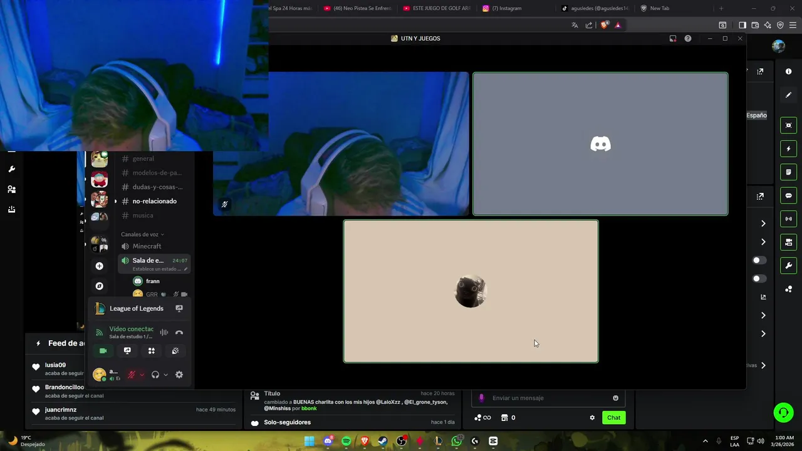Image resolution: width=802 pixels, height=451 pixels.
Task: Deafen using the headphones icon
Action: pyautogui.click(x=155, y=375)
